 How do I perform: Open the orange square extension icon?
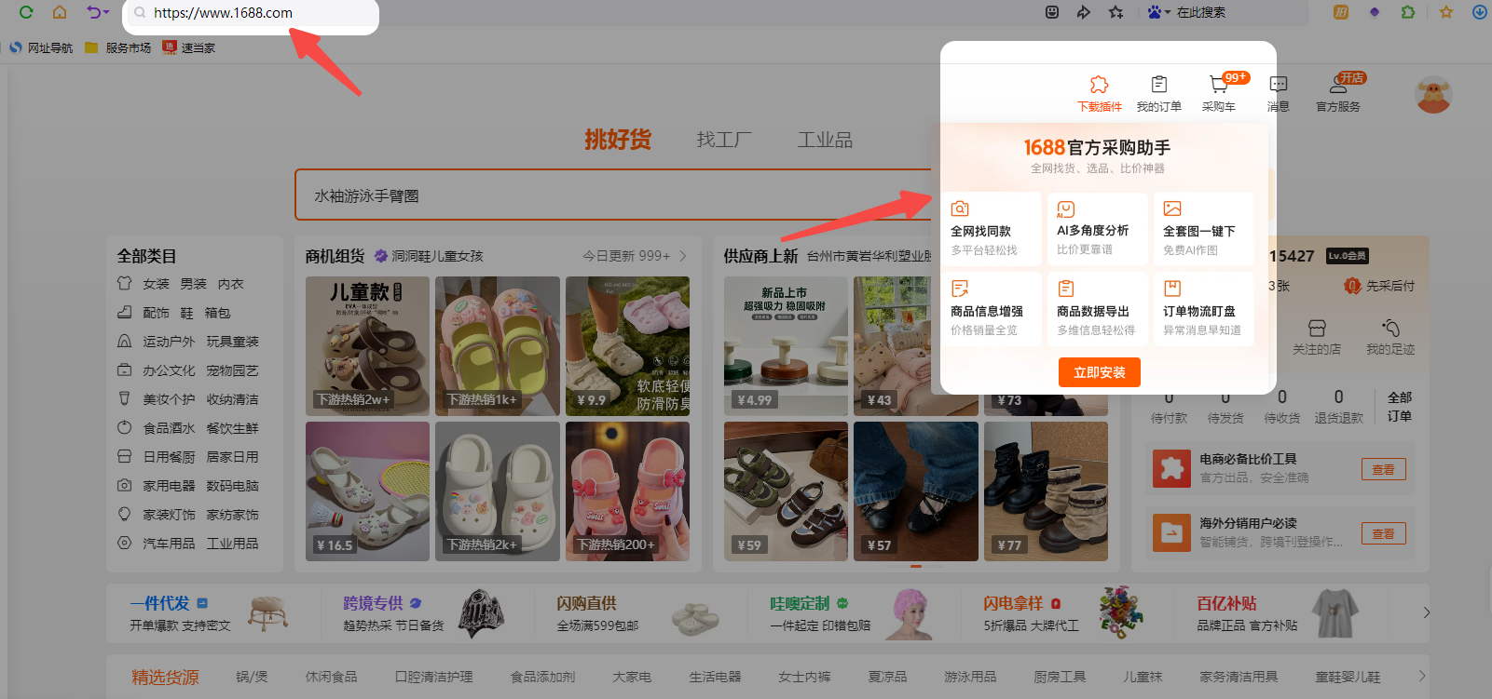(1341, 12)
